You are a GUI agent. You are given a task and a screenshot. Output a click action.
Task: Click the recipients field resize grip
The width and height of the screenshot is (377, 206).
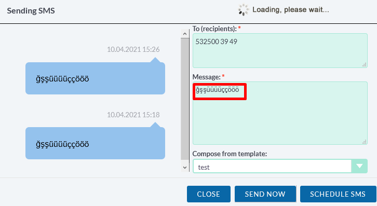[x=364, y=65]
